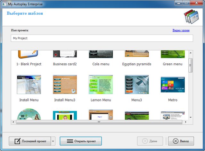
Task: Click the horizontal scrollbar right arrow
Action: (x=185, y=122)
